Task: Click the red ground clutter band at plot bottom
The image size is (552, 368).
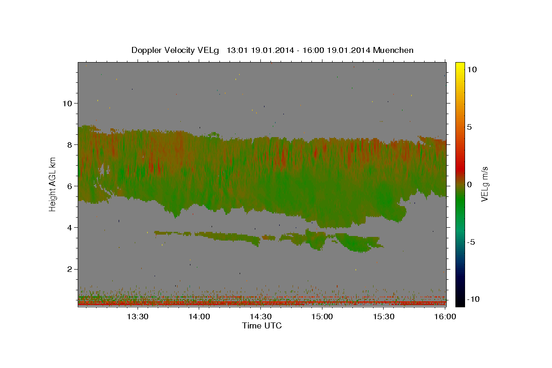Action: pyautogui.click(x=262, y=304)
